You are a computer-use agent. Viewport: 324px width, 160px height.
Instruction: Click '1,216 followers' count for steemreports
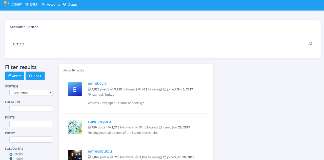click(x=122, y=127)
